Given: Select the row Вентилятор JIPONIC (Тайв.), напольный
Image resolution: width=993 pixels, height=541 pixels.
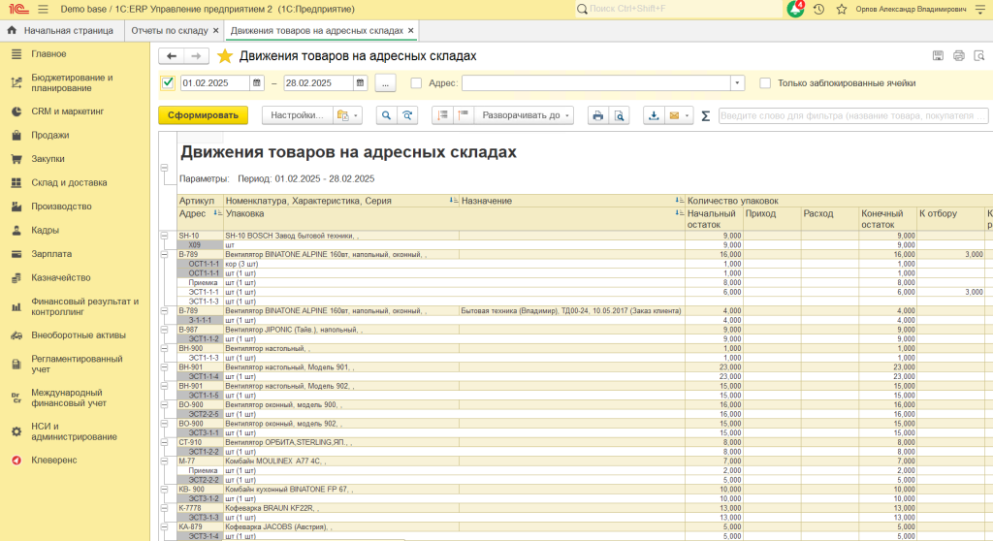Looking at the screenshot, I should pyautogui.click(x=341, y=330).
